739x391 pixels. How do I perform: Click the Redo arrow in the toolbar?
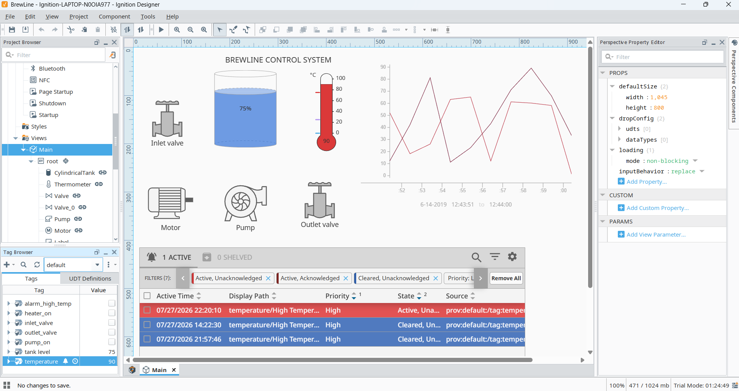[55, 30]
